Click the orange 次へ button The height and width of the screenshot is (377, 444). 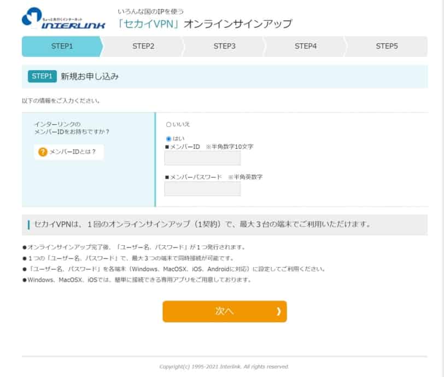tap(225, 311)
